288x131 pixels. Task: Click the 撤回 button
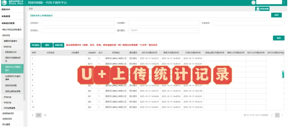pos(47,45)
